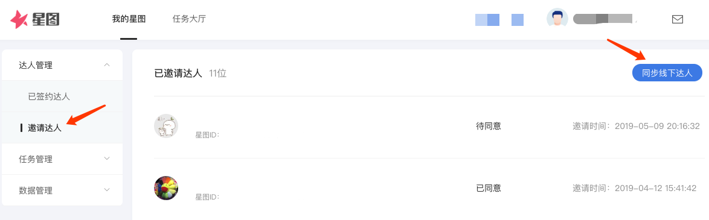Select 邀请达人 in sidebar
The height and width of the screenshot is (220, 709).
click(x=45, y=128)
